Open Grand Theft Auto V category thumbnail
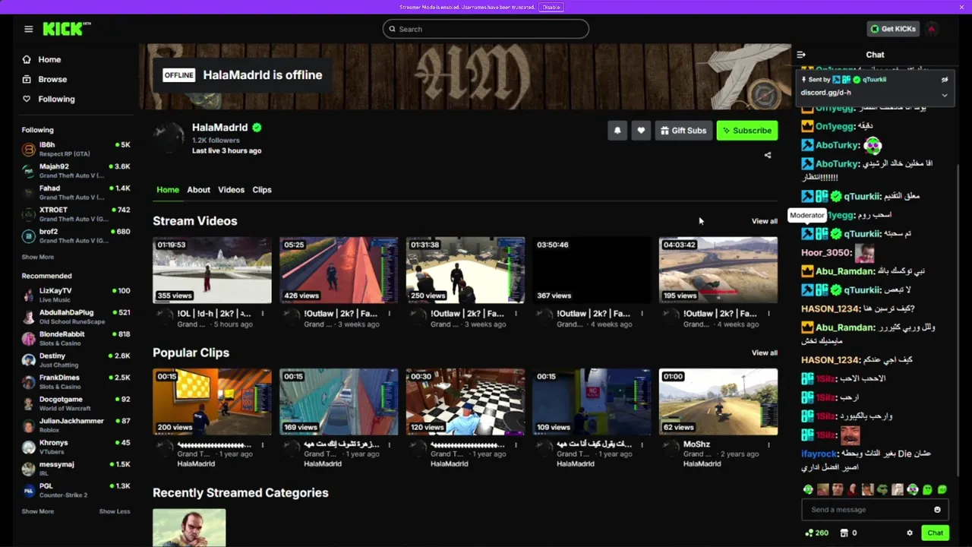Viewport: 972px width, 547px height. [x=189, y=528]
